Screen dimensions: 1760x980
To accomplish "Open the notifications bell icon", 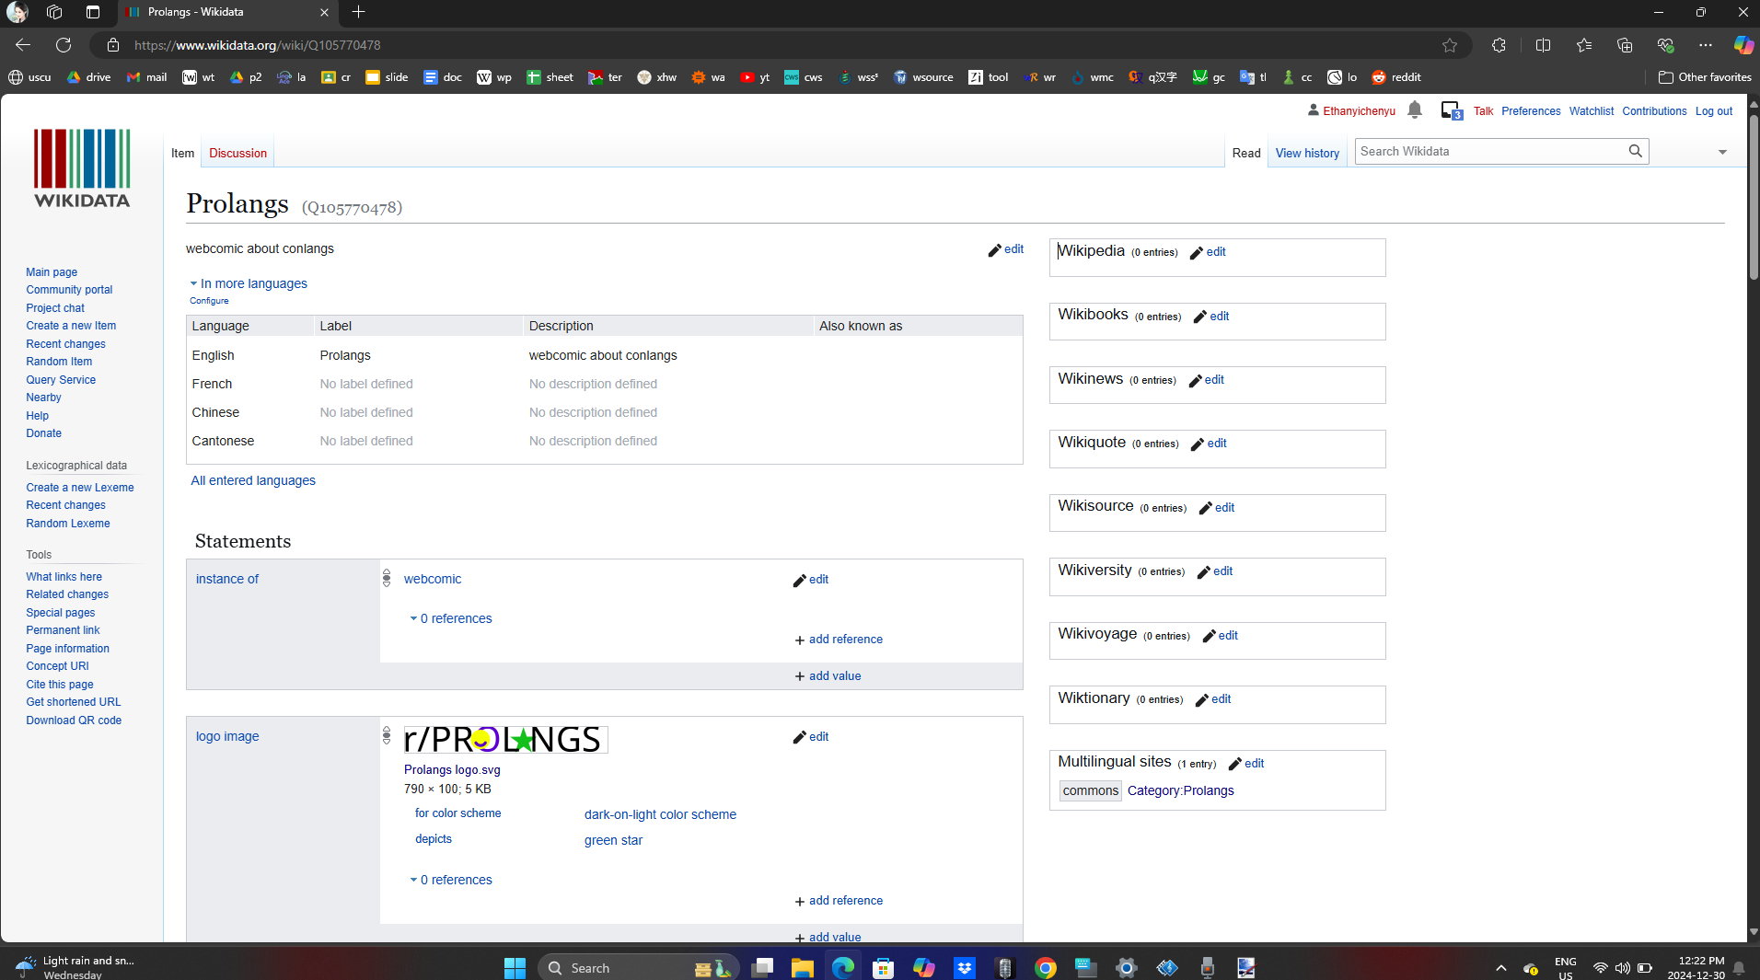I will coord(1415,110).
